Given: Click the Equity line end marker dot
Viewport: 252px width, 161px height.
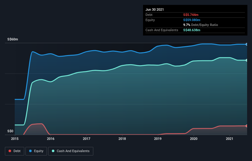Looking at the screenshot, I should [247, 44].
